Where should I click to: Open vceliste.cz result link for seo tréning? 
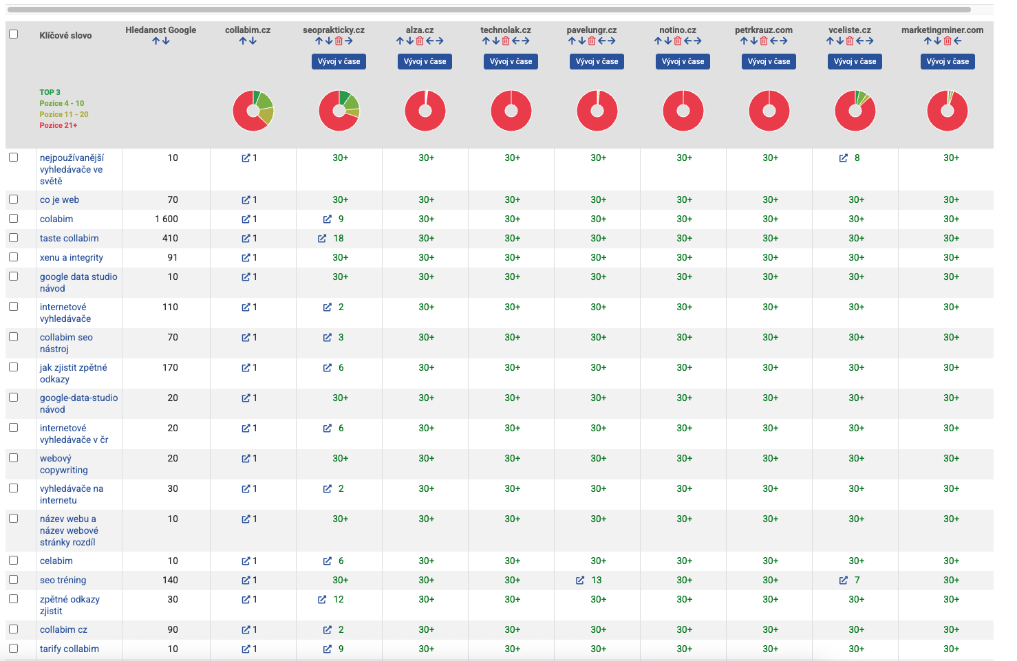(x=844, y=581)
